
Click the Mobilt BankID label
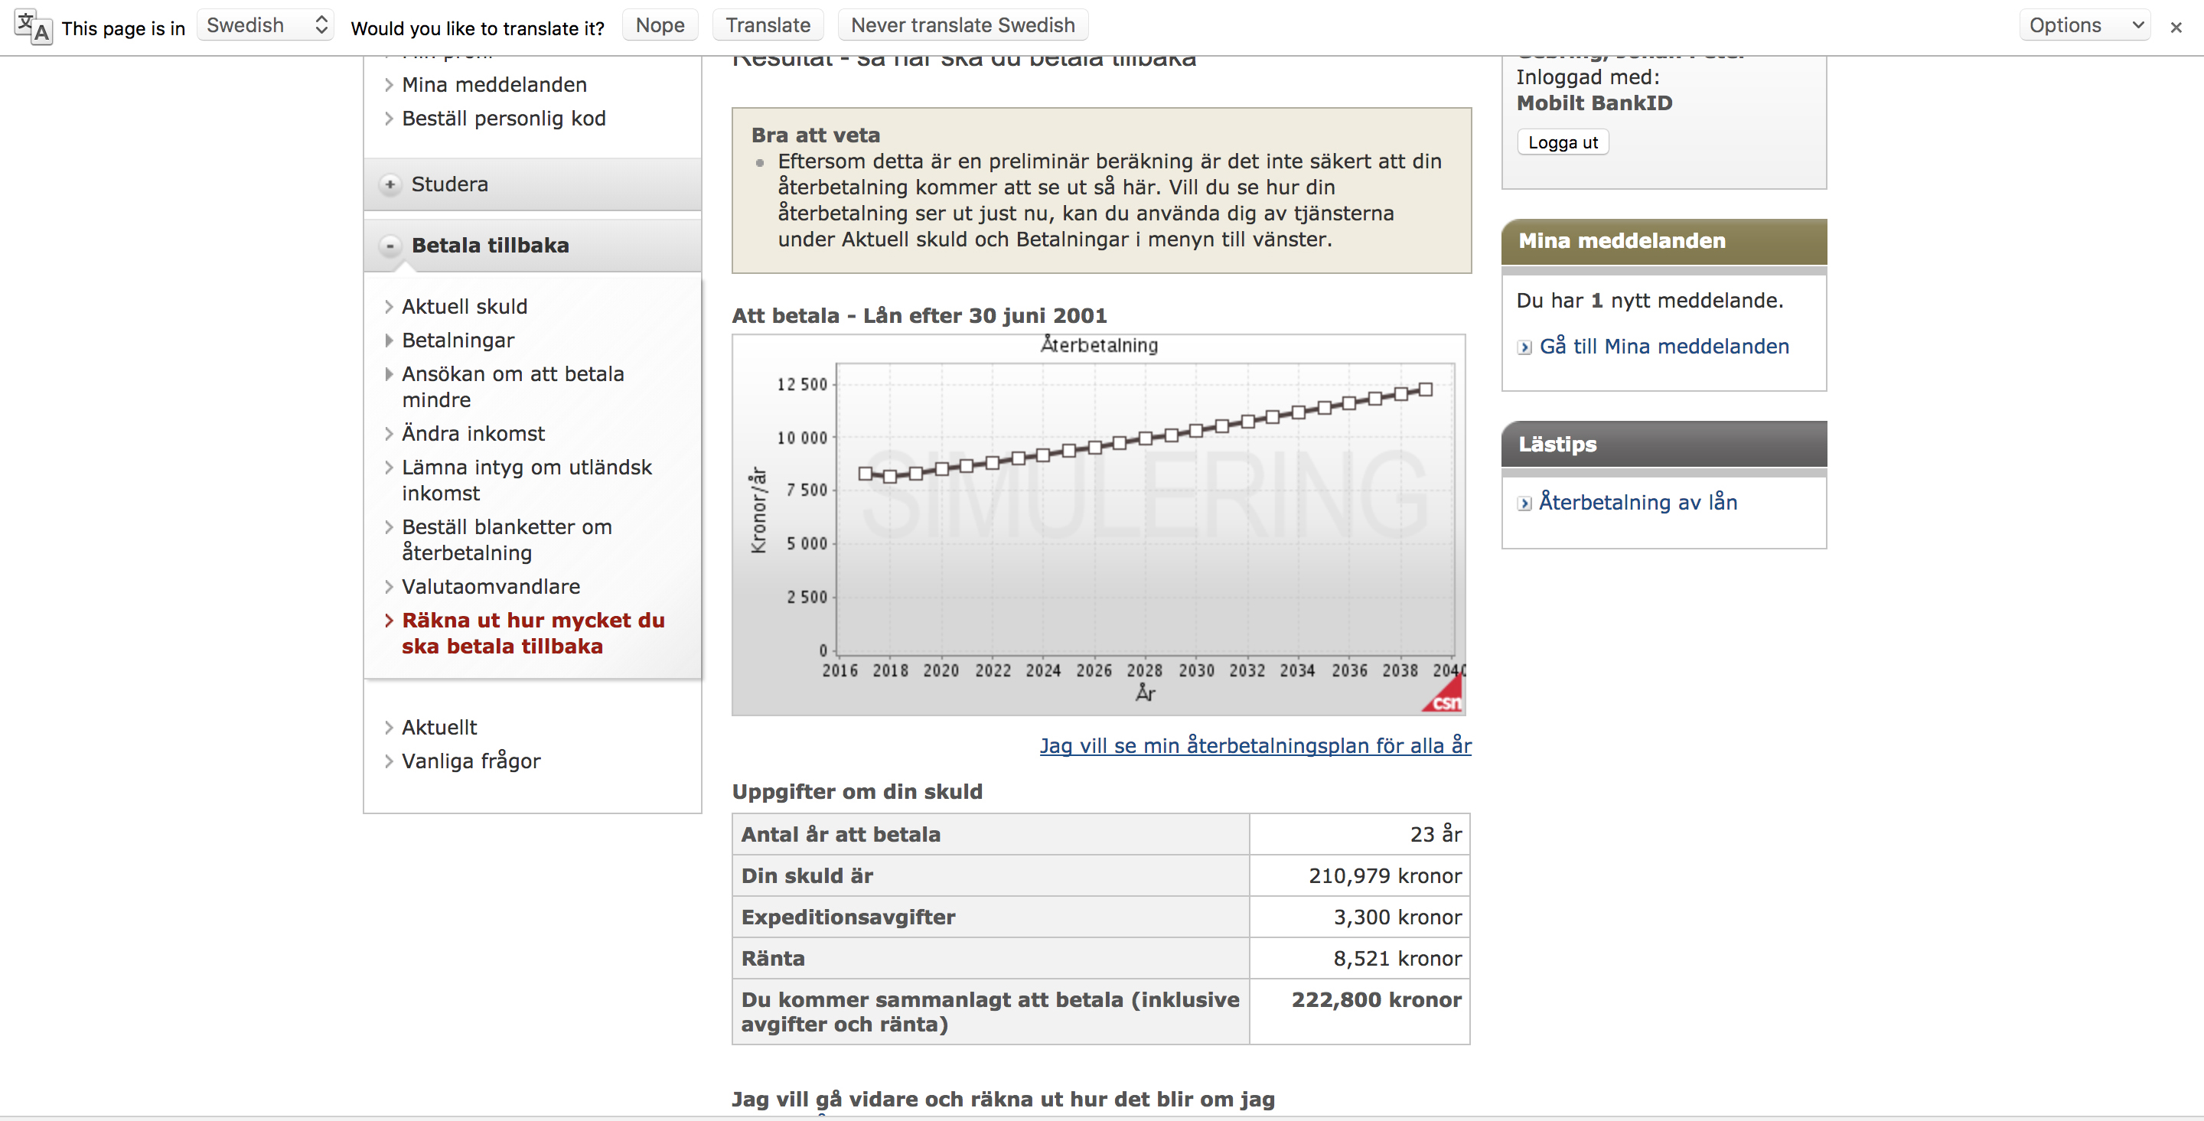(x=1594, y=103)
